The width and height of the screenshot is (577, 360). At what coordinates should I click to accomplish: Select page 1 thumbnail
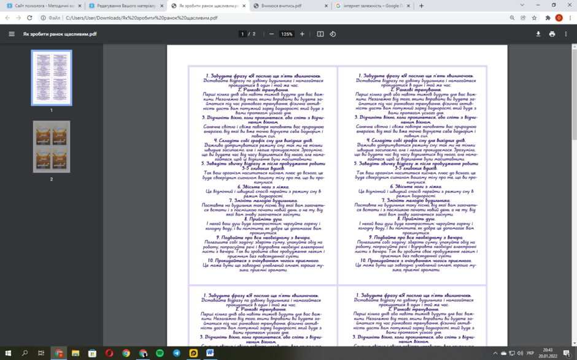click(x=52, y=78)
